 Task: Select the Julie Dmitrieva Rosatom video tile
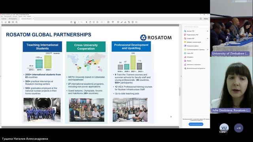point(231,85)
